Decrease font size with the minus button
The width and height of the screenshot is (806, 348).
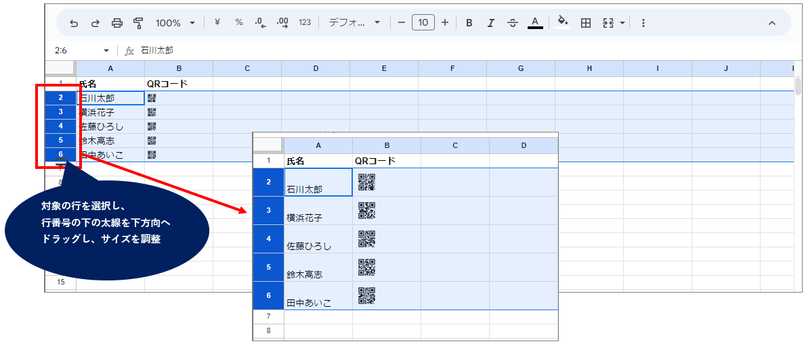[402, 22]
